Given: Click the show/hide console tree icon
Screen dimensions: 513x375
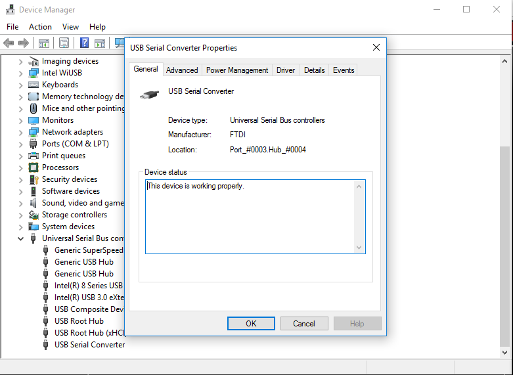Looking at the screenshot, I should click(x=44, y=43).
